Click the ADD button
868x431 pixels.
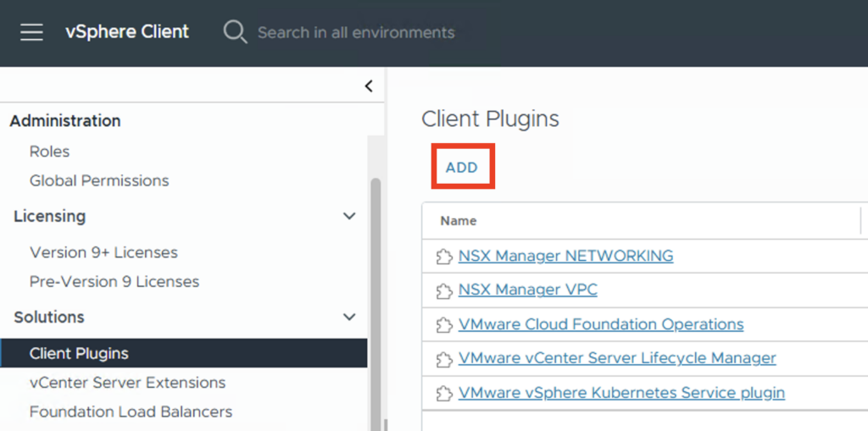click(462, 168)
